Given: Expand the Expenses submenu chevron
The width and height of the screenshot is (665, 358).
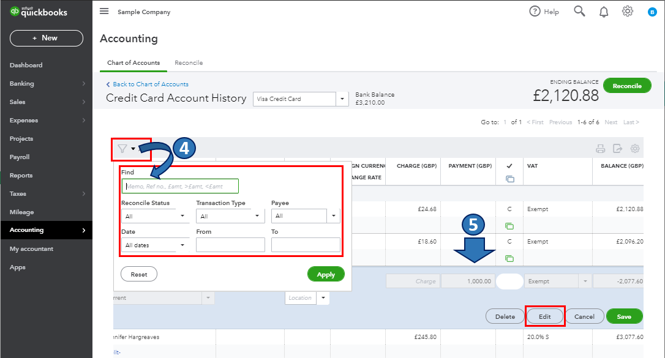Looking at the screenshot, I should coord(83,121).
